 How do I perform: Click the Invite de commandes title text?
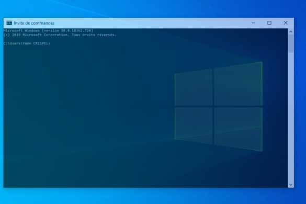tap(34, 23)
